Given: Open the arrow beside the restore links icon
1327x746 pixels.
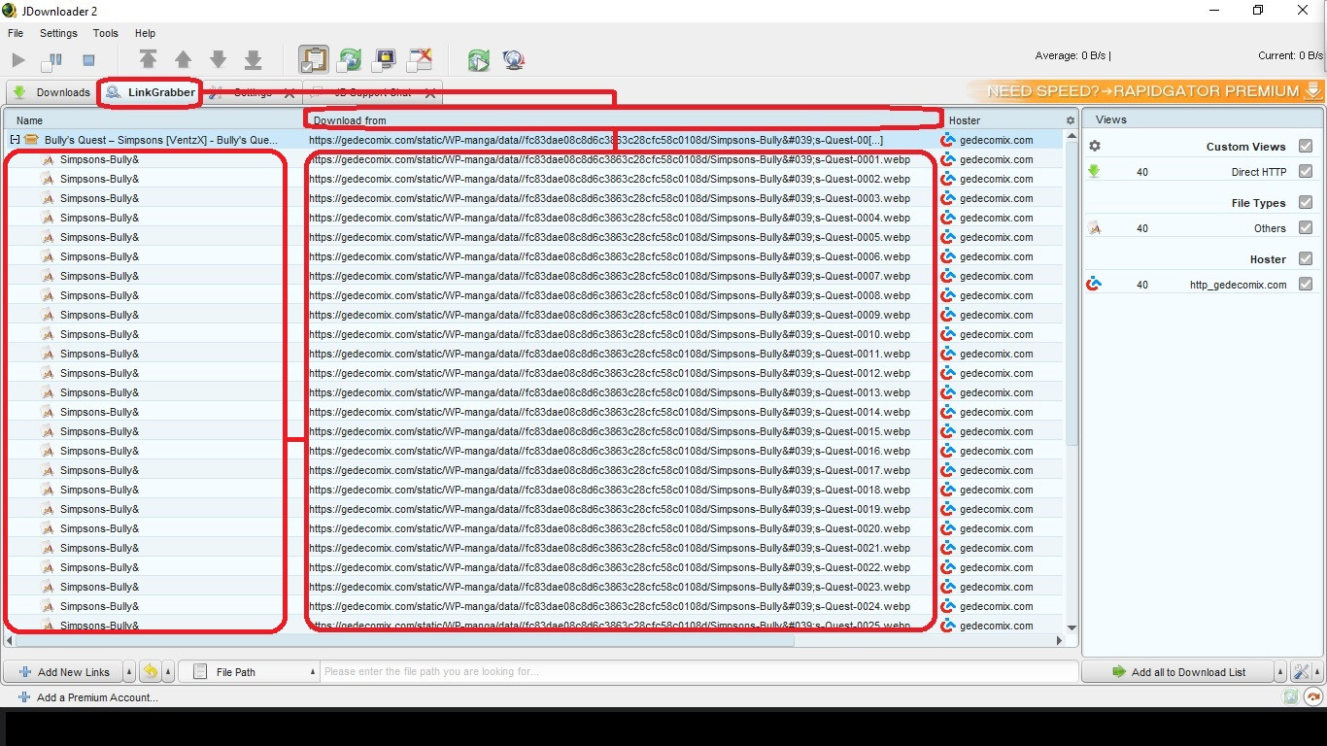Looking at the screenshot, I should point(168,672).
